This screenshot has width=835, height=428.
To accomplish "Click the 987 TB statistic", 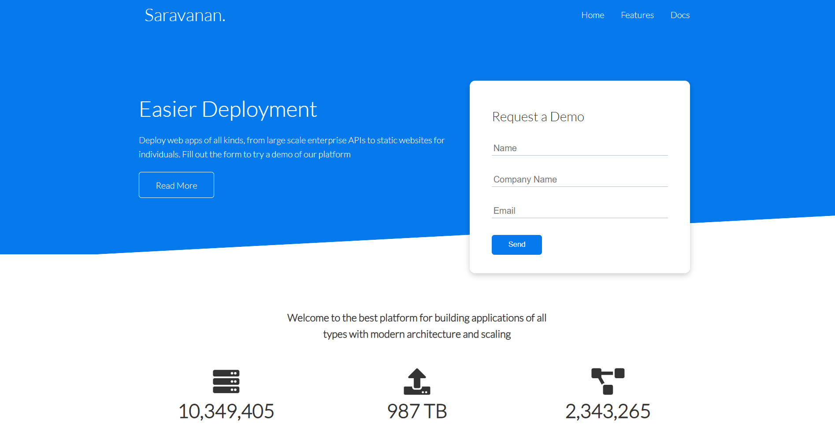I will (x=417, y=411).
